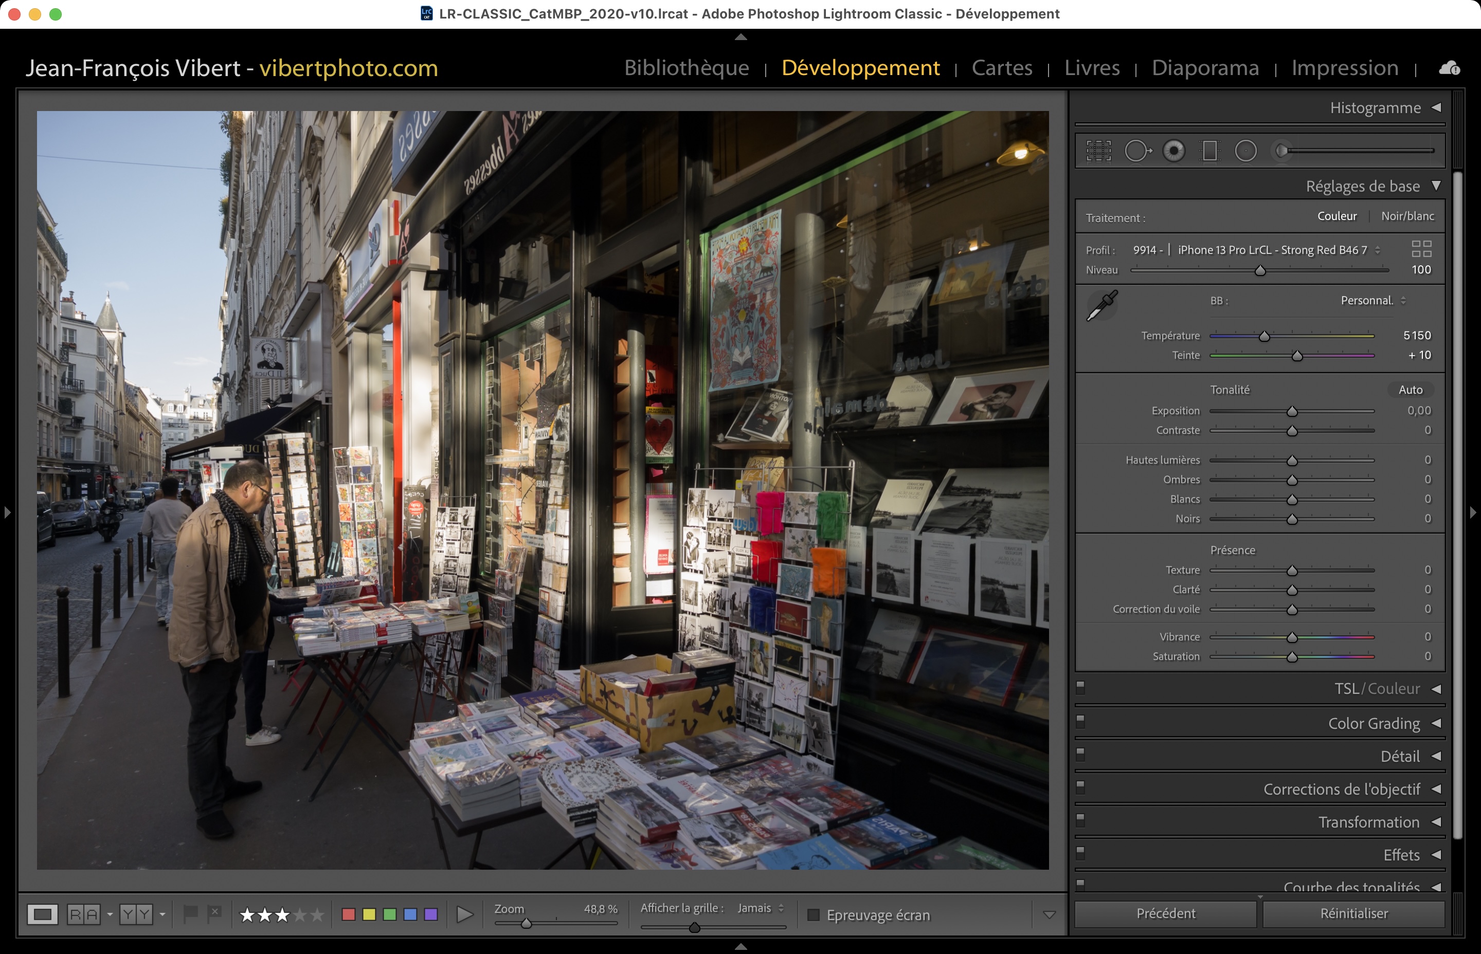This screenshot has height=954, width=1481.
Task: Click the cloud sync status icon
Action: (1449, 68)
